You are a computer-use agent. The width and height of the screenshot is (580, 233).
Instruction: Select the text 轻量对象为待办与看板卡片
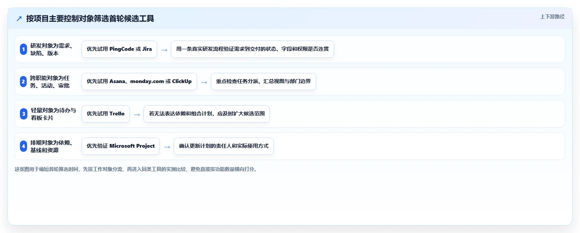point(53,114)
